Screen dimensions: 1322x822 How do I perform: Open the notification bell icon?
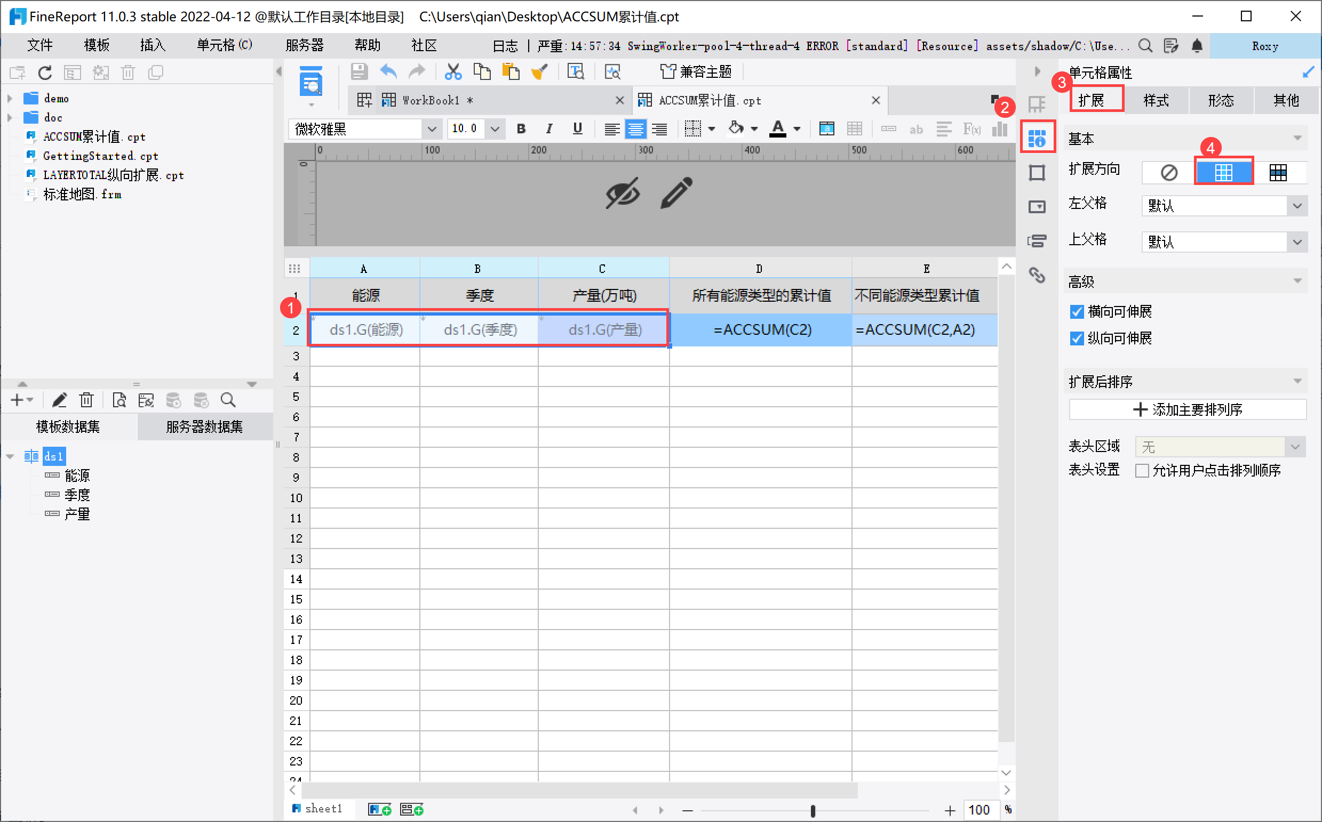point(1197,46)
